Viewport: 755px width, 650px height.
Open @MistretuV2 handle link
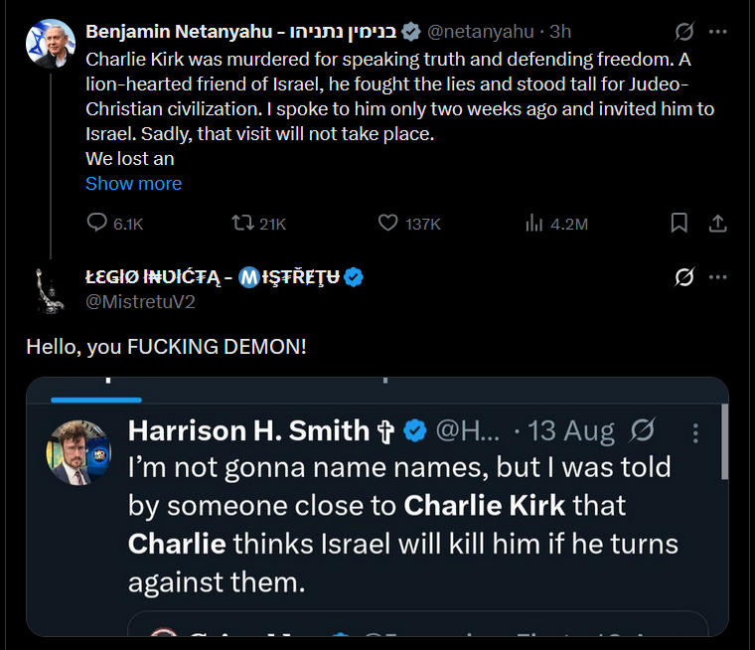pos(140,302)
